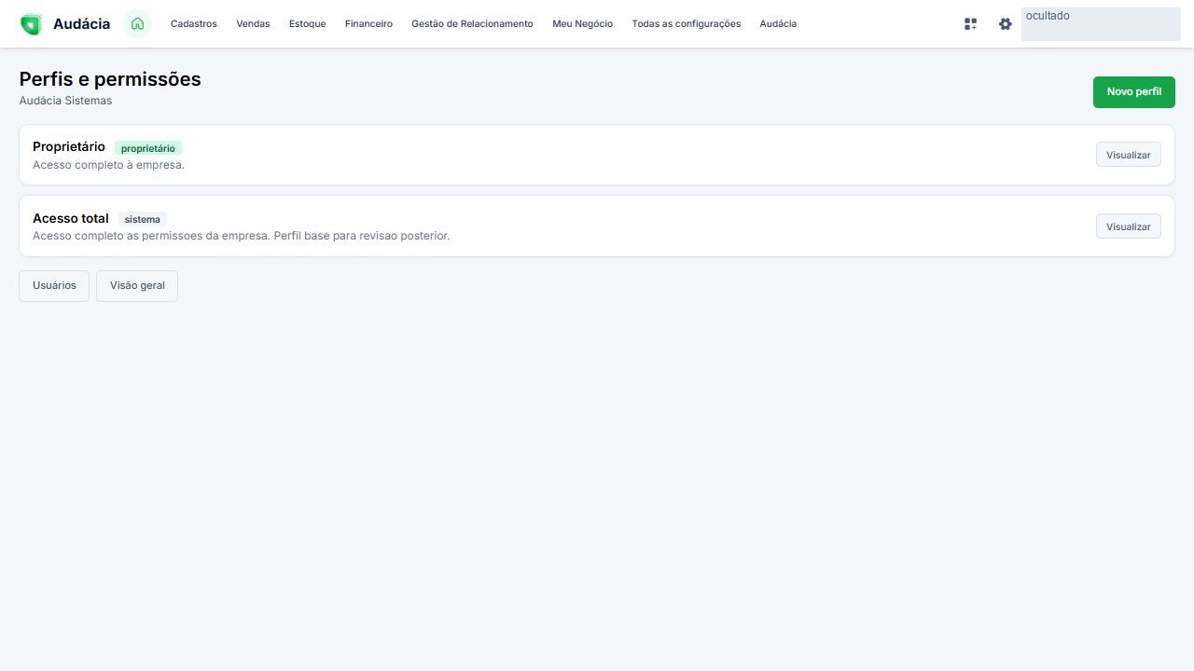This screenshot has height=671, width=1194.
Task: Select the Acesso total profile name
Action: pos(71,218)
